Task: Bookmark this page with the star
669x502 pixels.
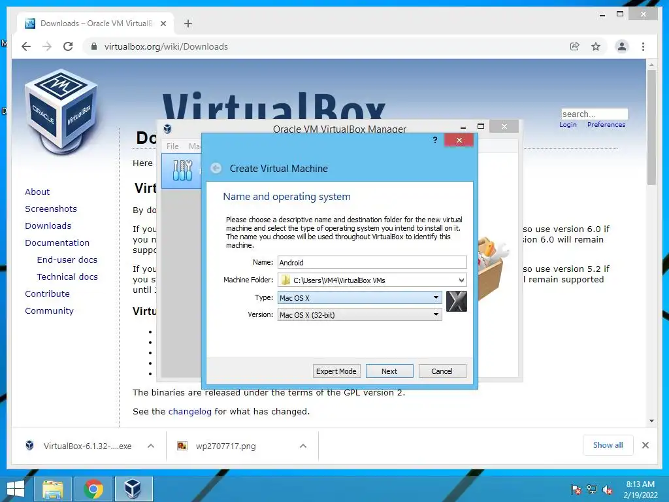Action: [596, 46]
